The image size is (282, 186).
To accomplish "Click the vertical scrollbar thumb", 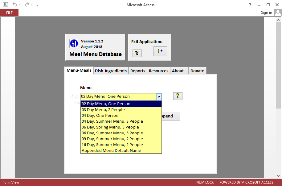I will [278, 65].
